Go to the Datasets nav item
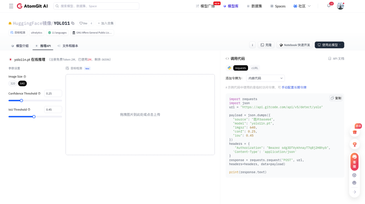This screenshot has height=204, width=365. 254,6
